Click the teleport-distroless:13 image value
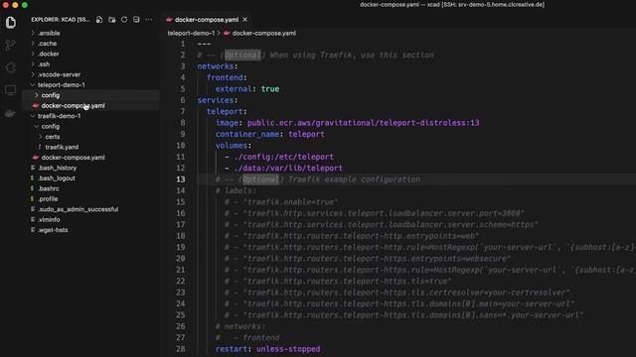This screenshot has width=636, height=357. point(363,123)
